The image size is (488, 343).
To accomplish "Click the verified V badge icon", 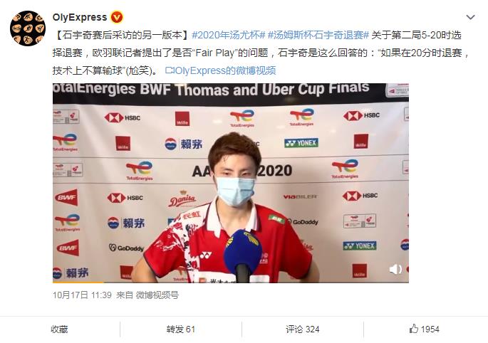I will pos(117,17).
